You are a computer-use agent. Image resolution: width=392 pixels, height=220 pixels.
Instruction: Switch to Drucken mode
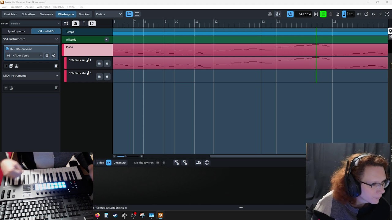pos(84,14)
